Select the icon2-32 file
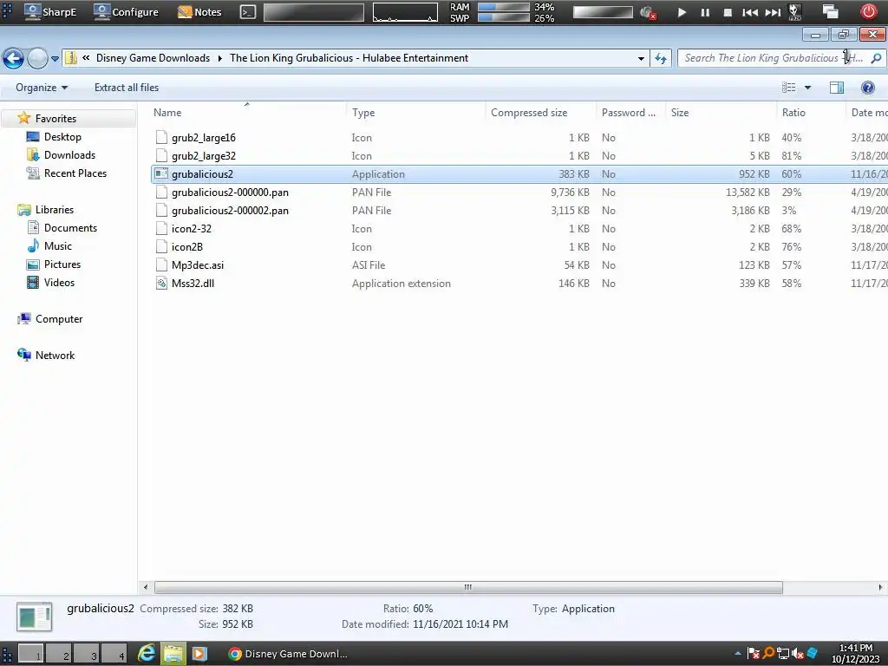The image size is (888, 666). point(192,229)
